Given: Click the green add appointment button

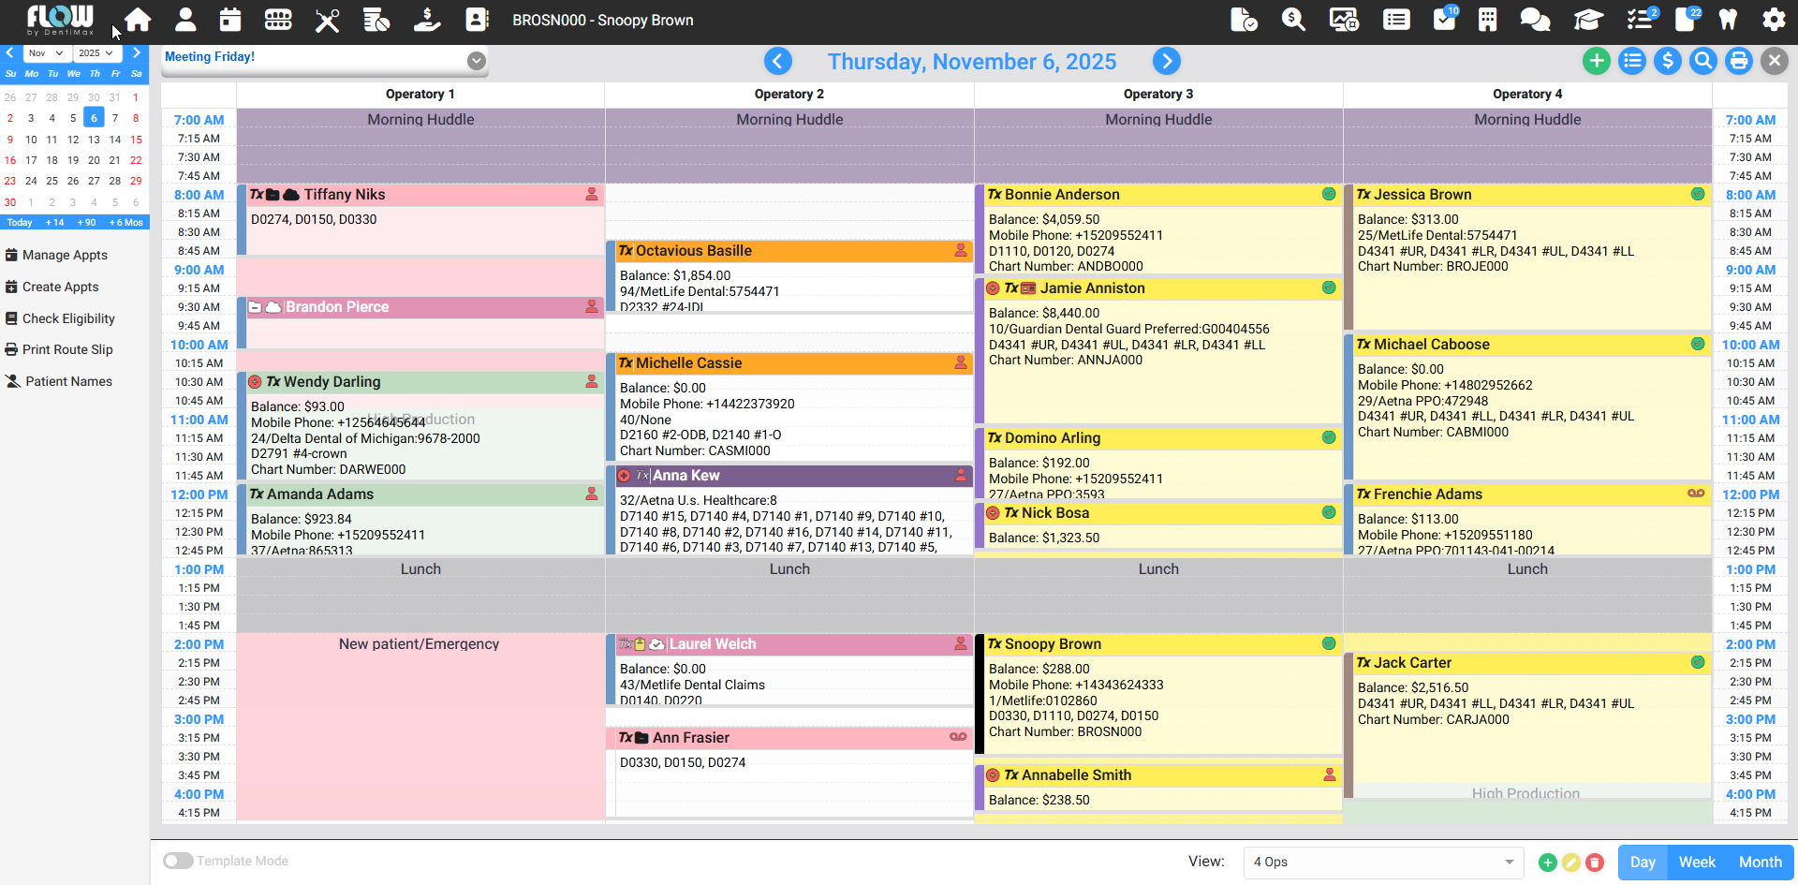Looking at the screenshot, I should point(1596,61).
